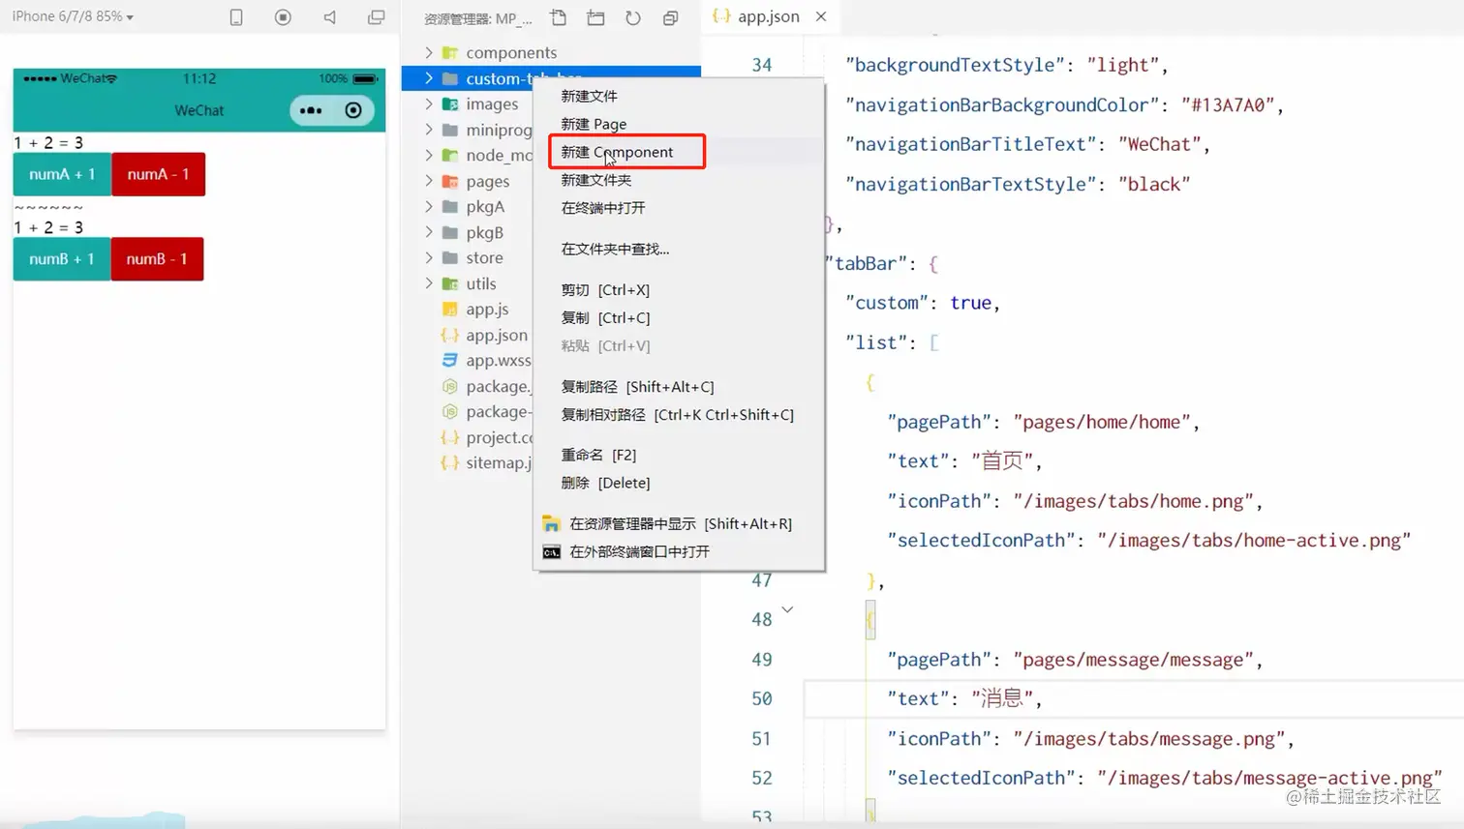Viewport: 1464px width, 829px height.
Task: Click the detach simulator window icon
Action: [x=377, y=17]
